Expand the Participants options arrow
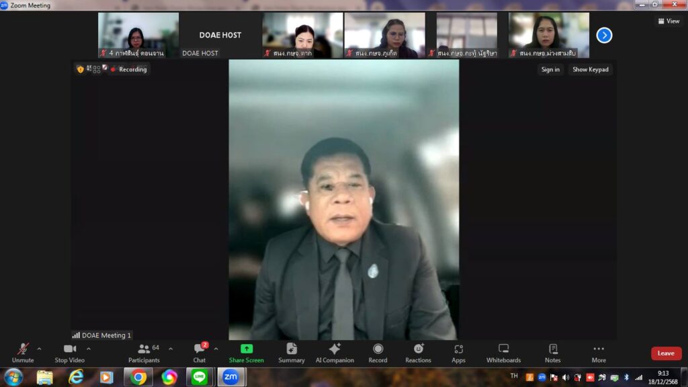 pyautogui.click(x=171, y=349)
